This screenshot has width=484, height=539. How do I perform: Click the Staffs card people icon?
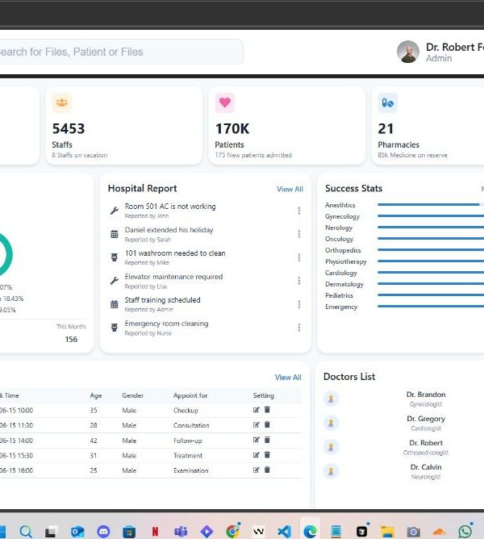(62, 102)
